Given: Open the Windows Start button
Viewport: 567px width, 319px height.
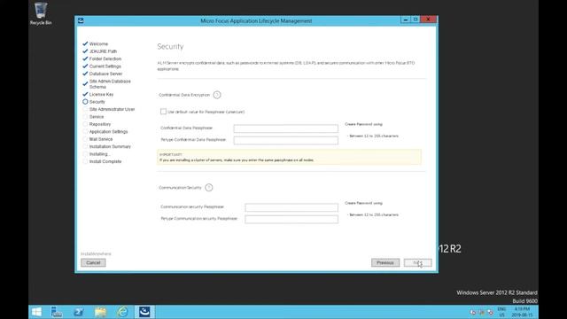Looking at the screenshot, I should (x=36, y=312).
